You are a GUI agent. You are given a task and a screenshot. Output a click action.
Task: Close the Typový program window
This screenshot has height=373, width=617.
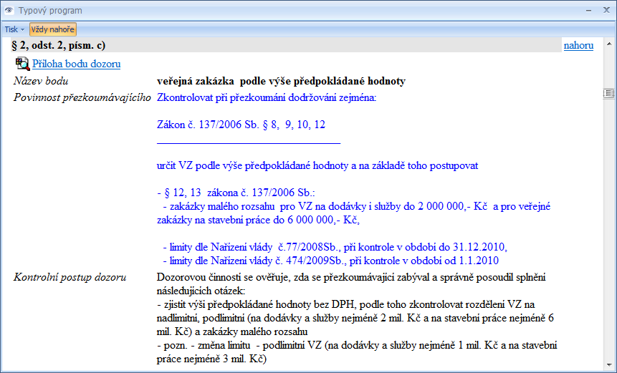606,11
